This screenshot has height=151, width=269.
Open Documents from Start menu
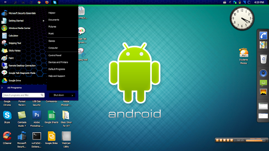click(x=54, y=20)
